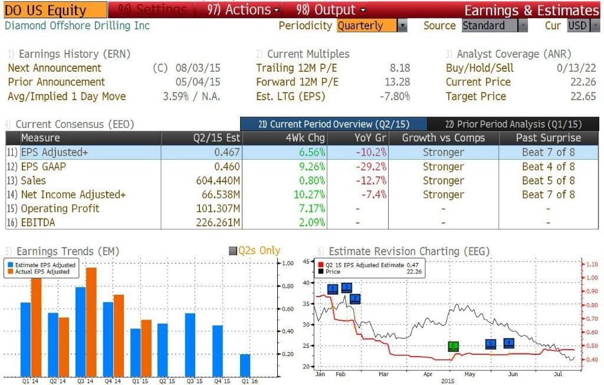Viewport: 604px width, 385px height.
Task: Switch to Current Period Overview (Q2/15) tab
Action: pyautogui.click(x=334, y=124)
